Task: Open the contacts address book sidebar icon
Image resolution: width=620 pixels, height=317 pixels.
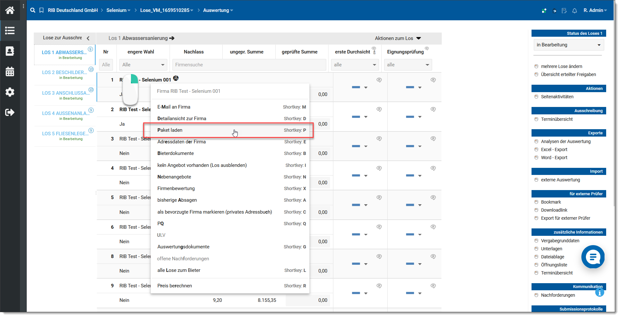Action: point(10,51)
